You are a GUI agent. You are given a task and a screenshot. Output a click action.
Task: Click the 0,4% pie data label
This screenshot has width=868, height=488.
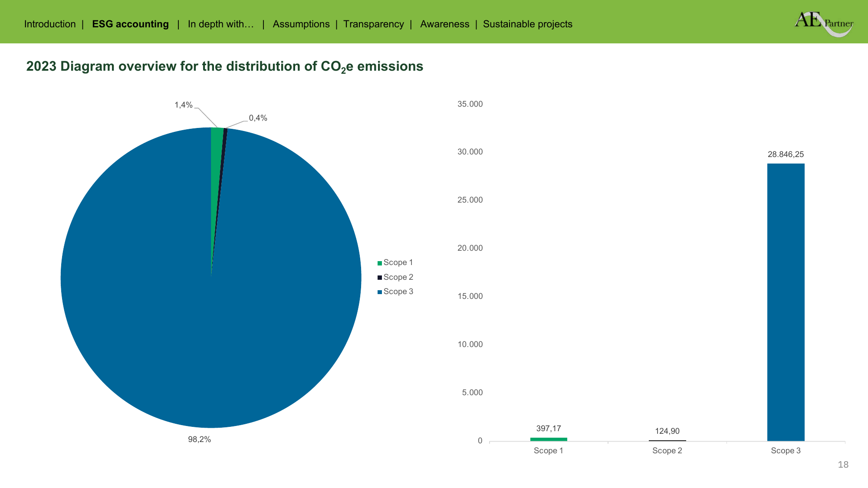tap(258, 118)
